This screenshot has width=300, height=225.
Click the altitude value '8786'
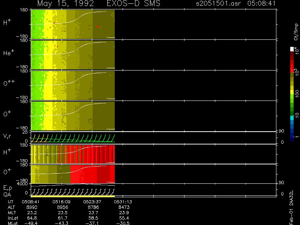tap(93, 207)
